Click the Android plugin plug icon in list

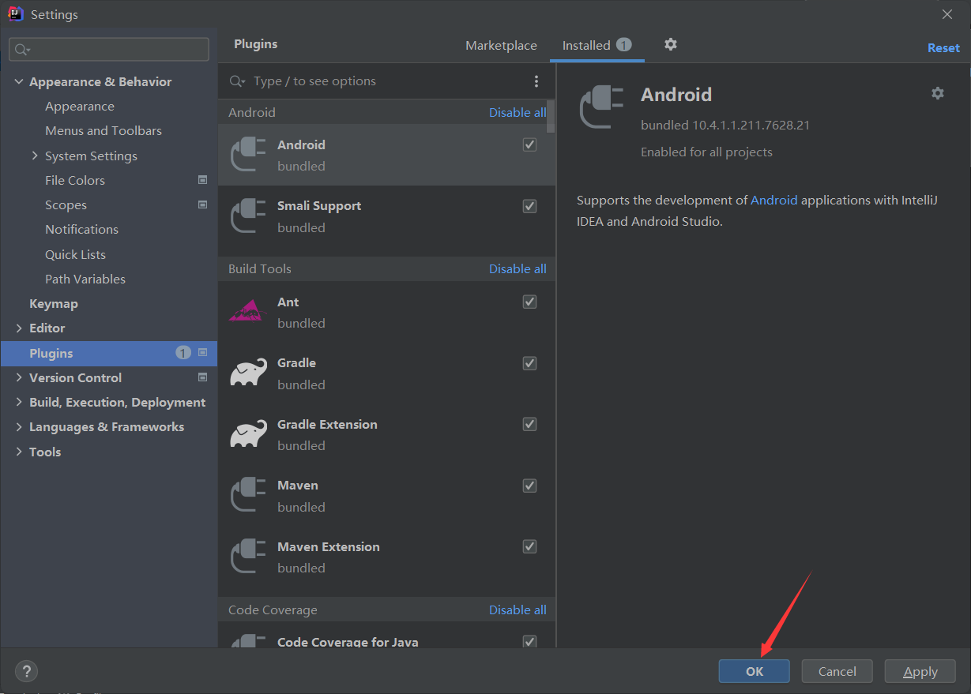click(248, 155)
